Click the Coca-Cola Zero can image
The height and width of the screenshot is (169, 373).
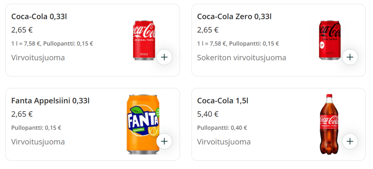330,39
